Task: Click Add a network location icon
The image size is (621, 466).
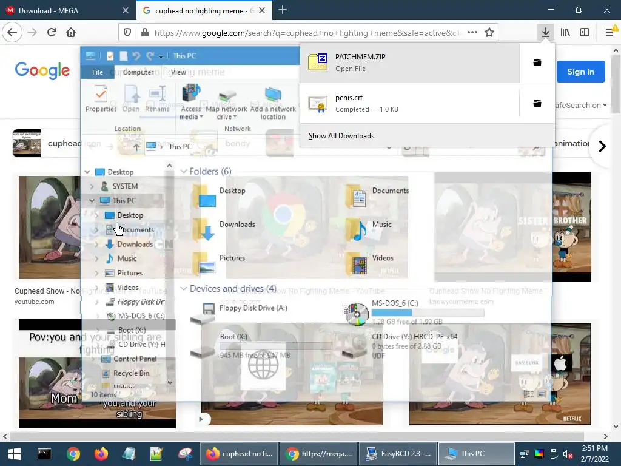Action: 273,103
